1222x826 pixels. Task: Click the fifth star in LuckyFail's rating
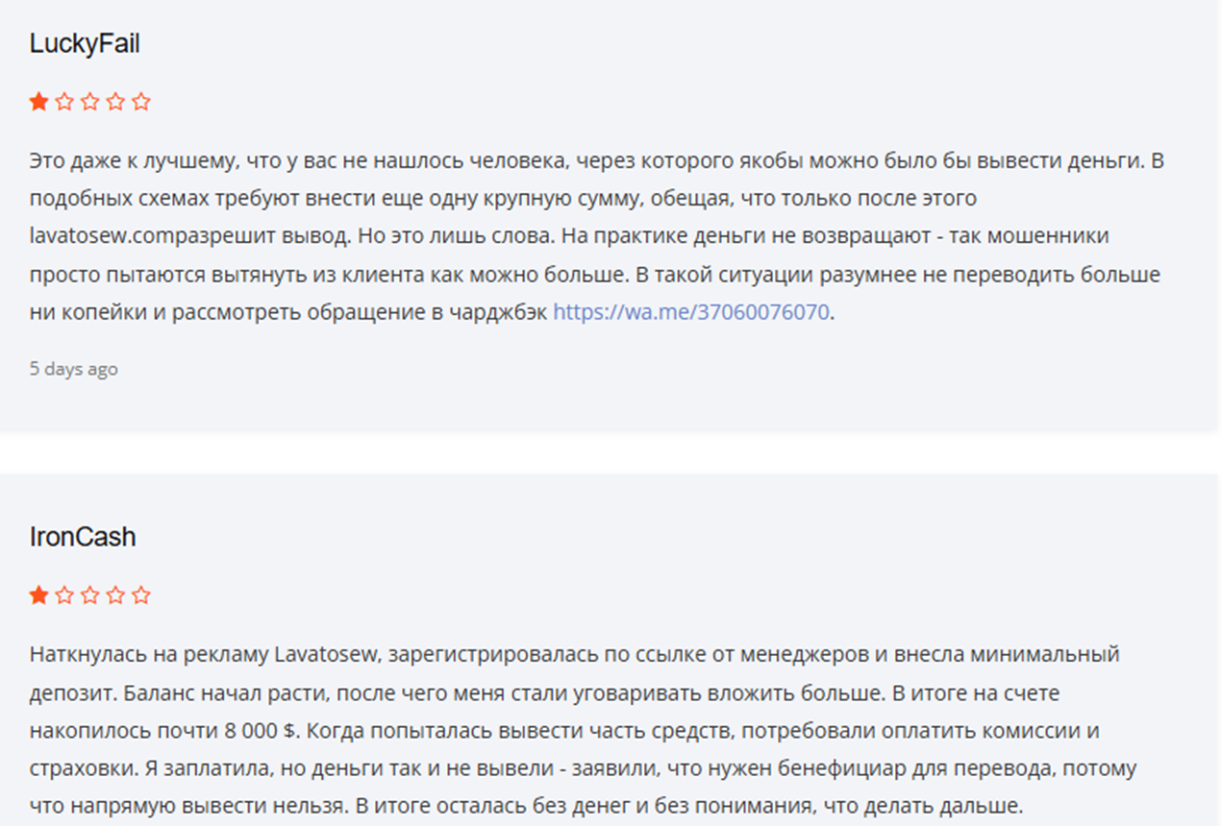[x=141, y=102]
